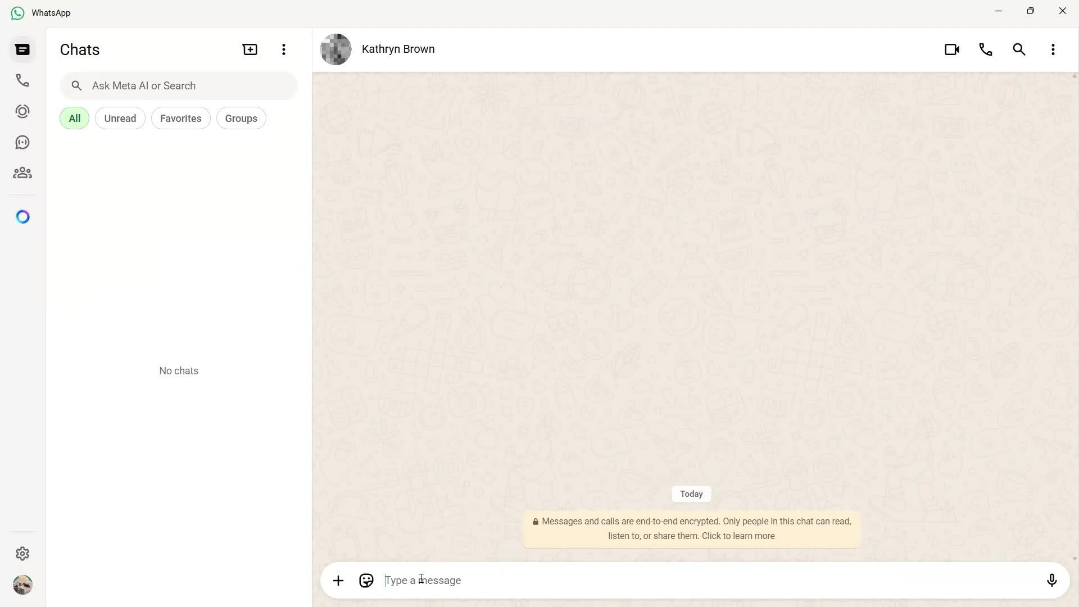
Task: Open the Kathryn Brown conversation menu
Action: [x=1054, y=49]
